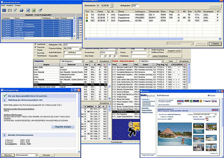This screenshot has height=158, width=224.
Task: Click the main pool photo of Sol Palmeras
Action: tap(175, 134)
